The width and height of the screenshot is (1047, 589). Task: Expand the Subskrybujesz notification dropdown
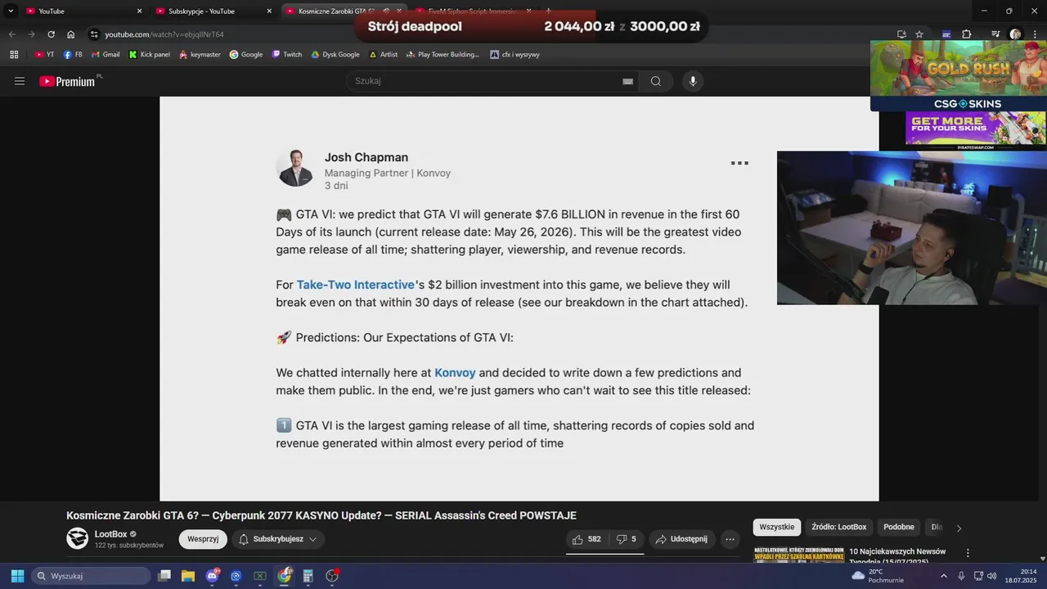pos(278,539)
